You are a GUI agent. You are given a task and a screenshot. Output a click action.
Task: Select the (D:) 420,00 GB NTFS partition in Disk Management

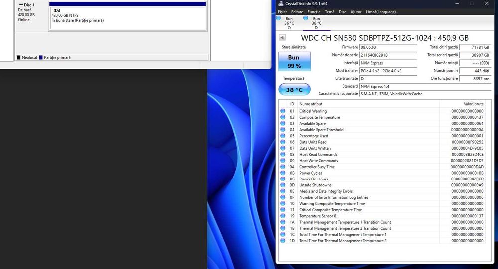[128, 19]
